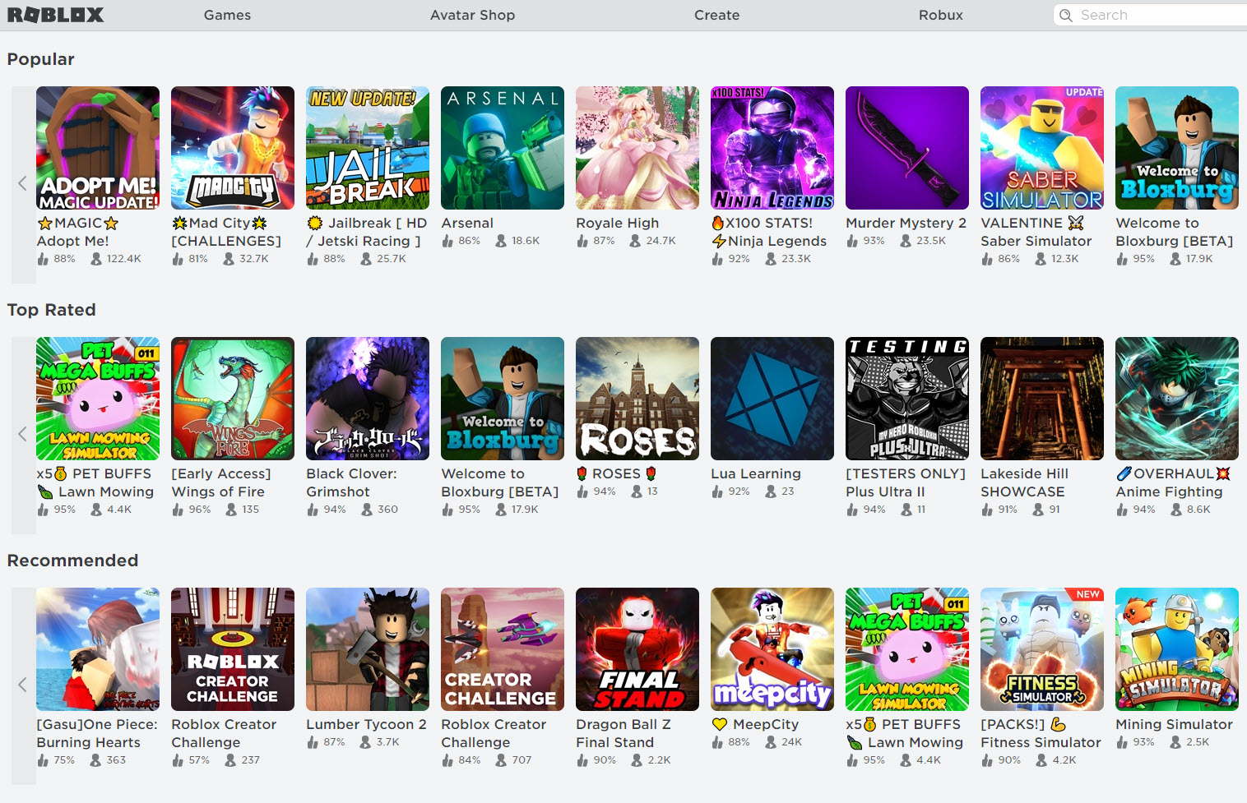
Task: Click Arsenal's player count icon
Action: pos(501,241)
